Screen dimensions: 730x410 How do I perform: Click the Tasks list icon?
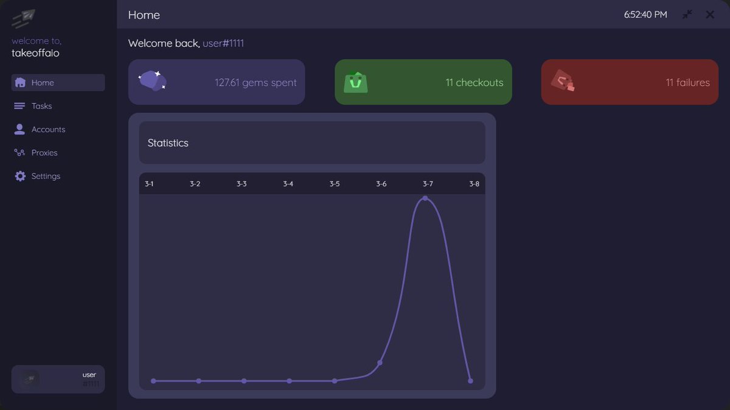tap(20, 106)
